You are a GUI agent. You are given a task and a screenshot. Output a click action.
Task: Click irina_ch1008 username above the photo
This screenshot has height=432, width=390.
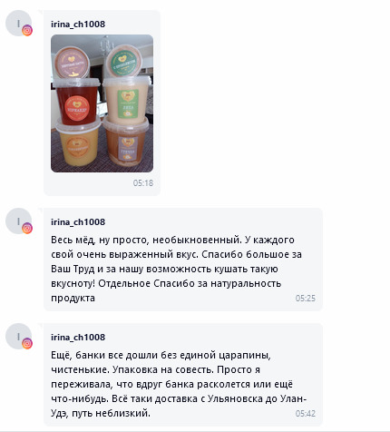(78, 25)
